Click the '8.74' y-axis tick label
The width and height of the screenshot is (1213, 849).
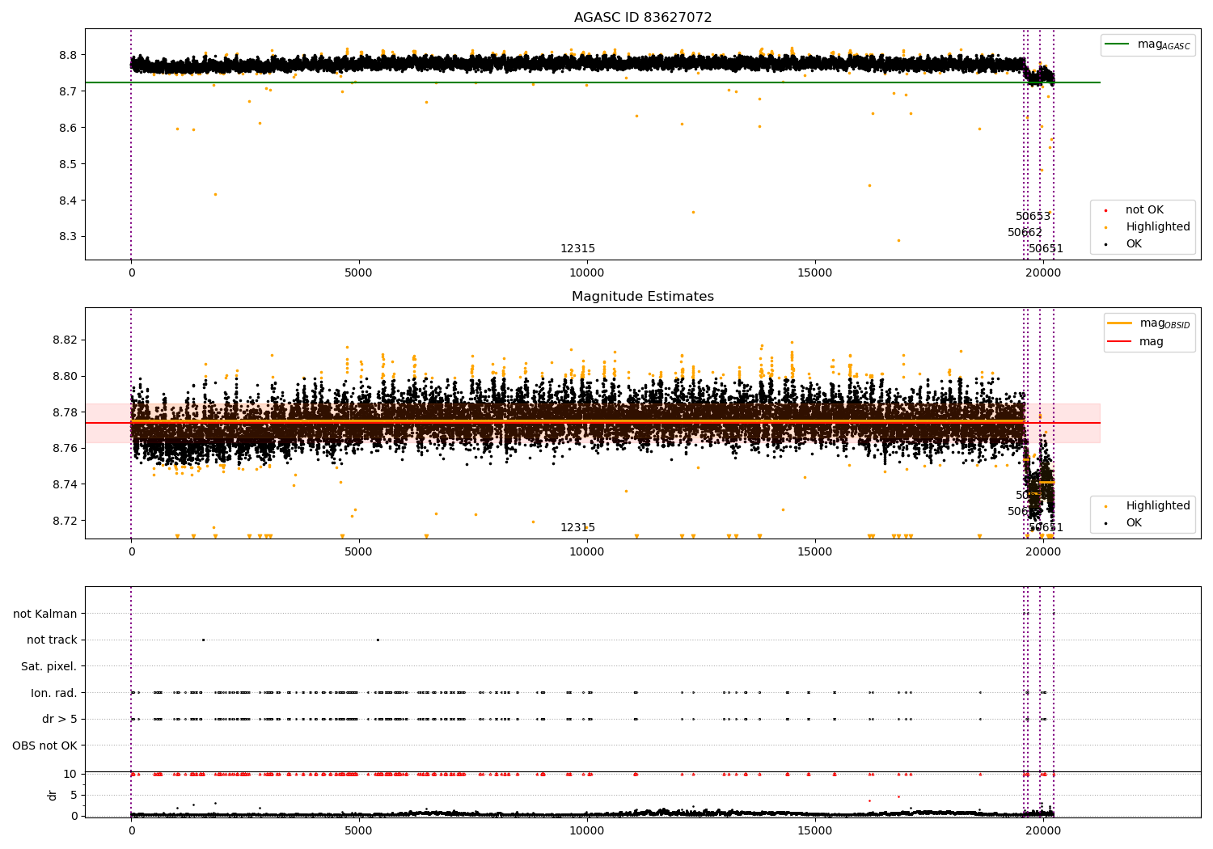(x=64, y=484)
